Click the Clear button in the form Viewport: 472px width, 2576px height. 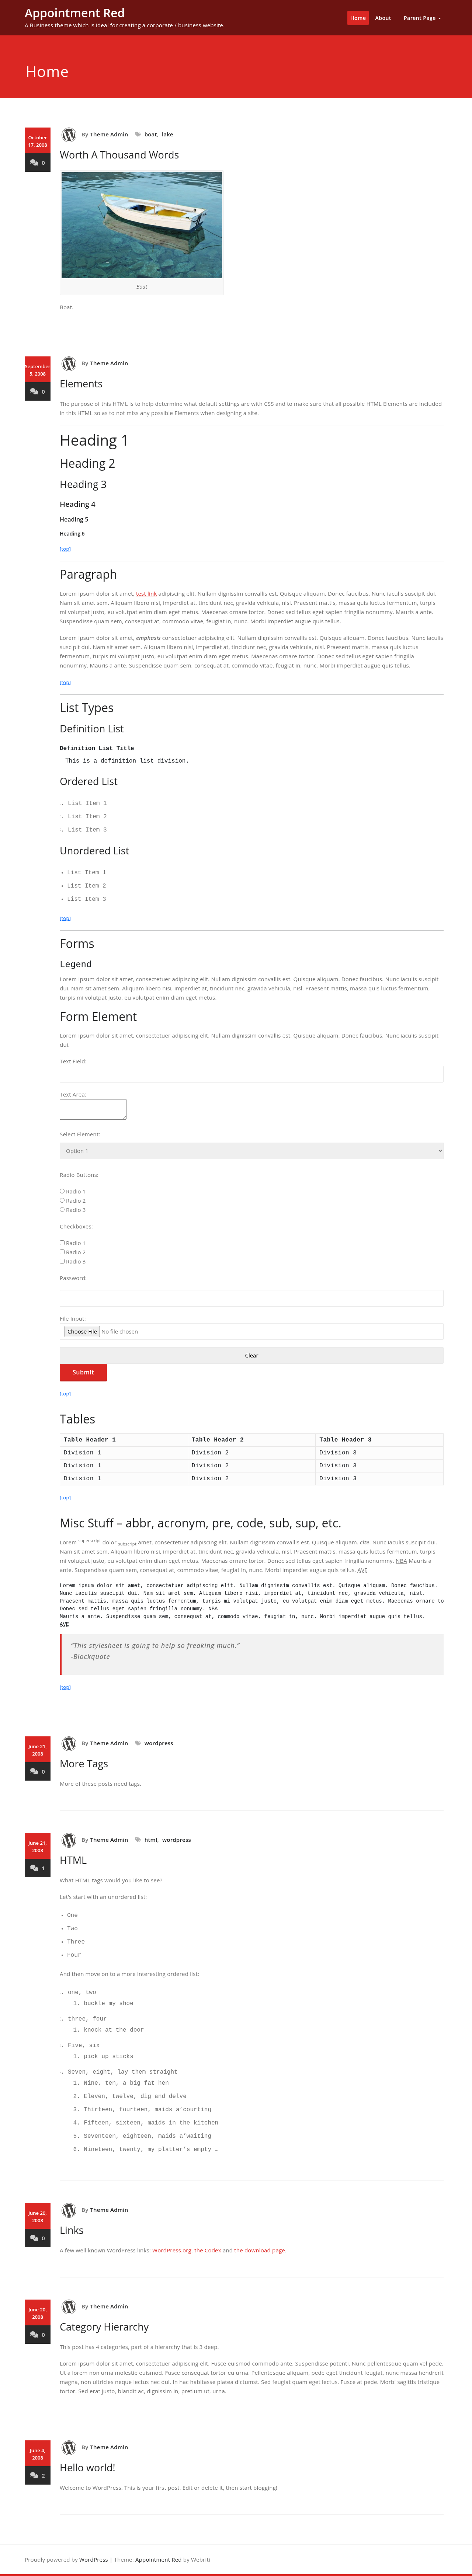[x=251, y=1356]
